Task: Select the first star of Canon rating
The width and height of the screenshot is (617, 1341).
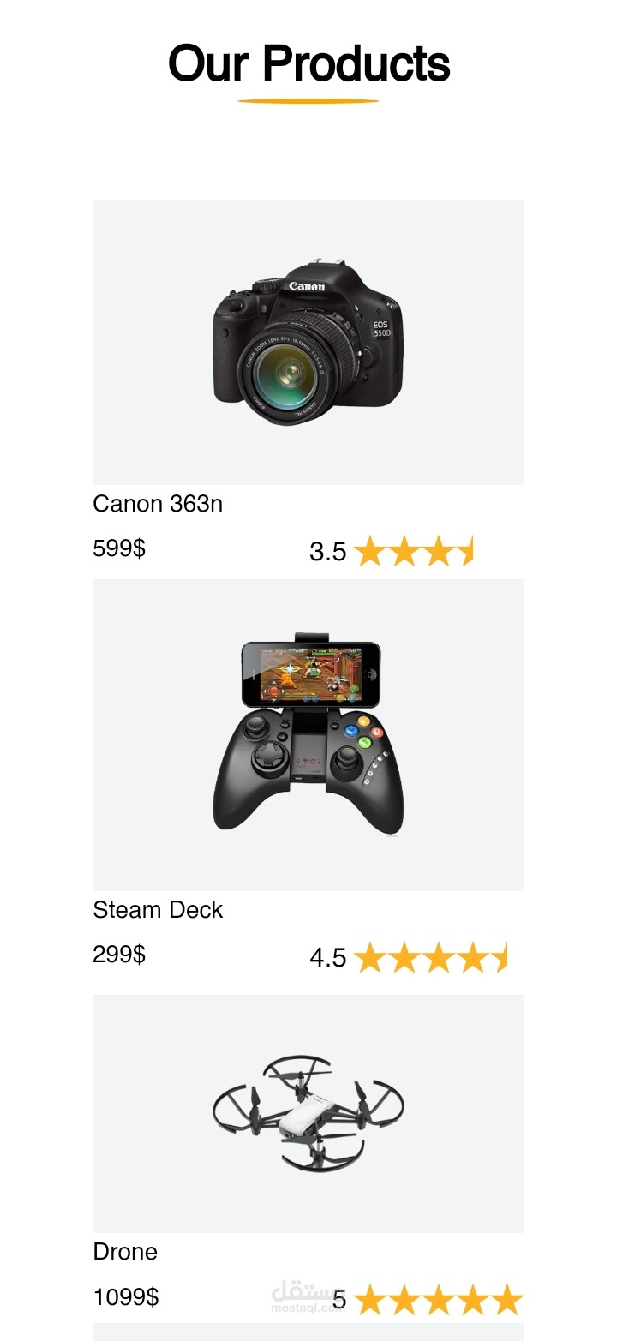Action: tap(369, 551)
